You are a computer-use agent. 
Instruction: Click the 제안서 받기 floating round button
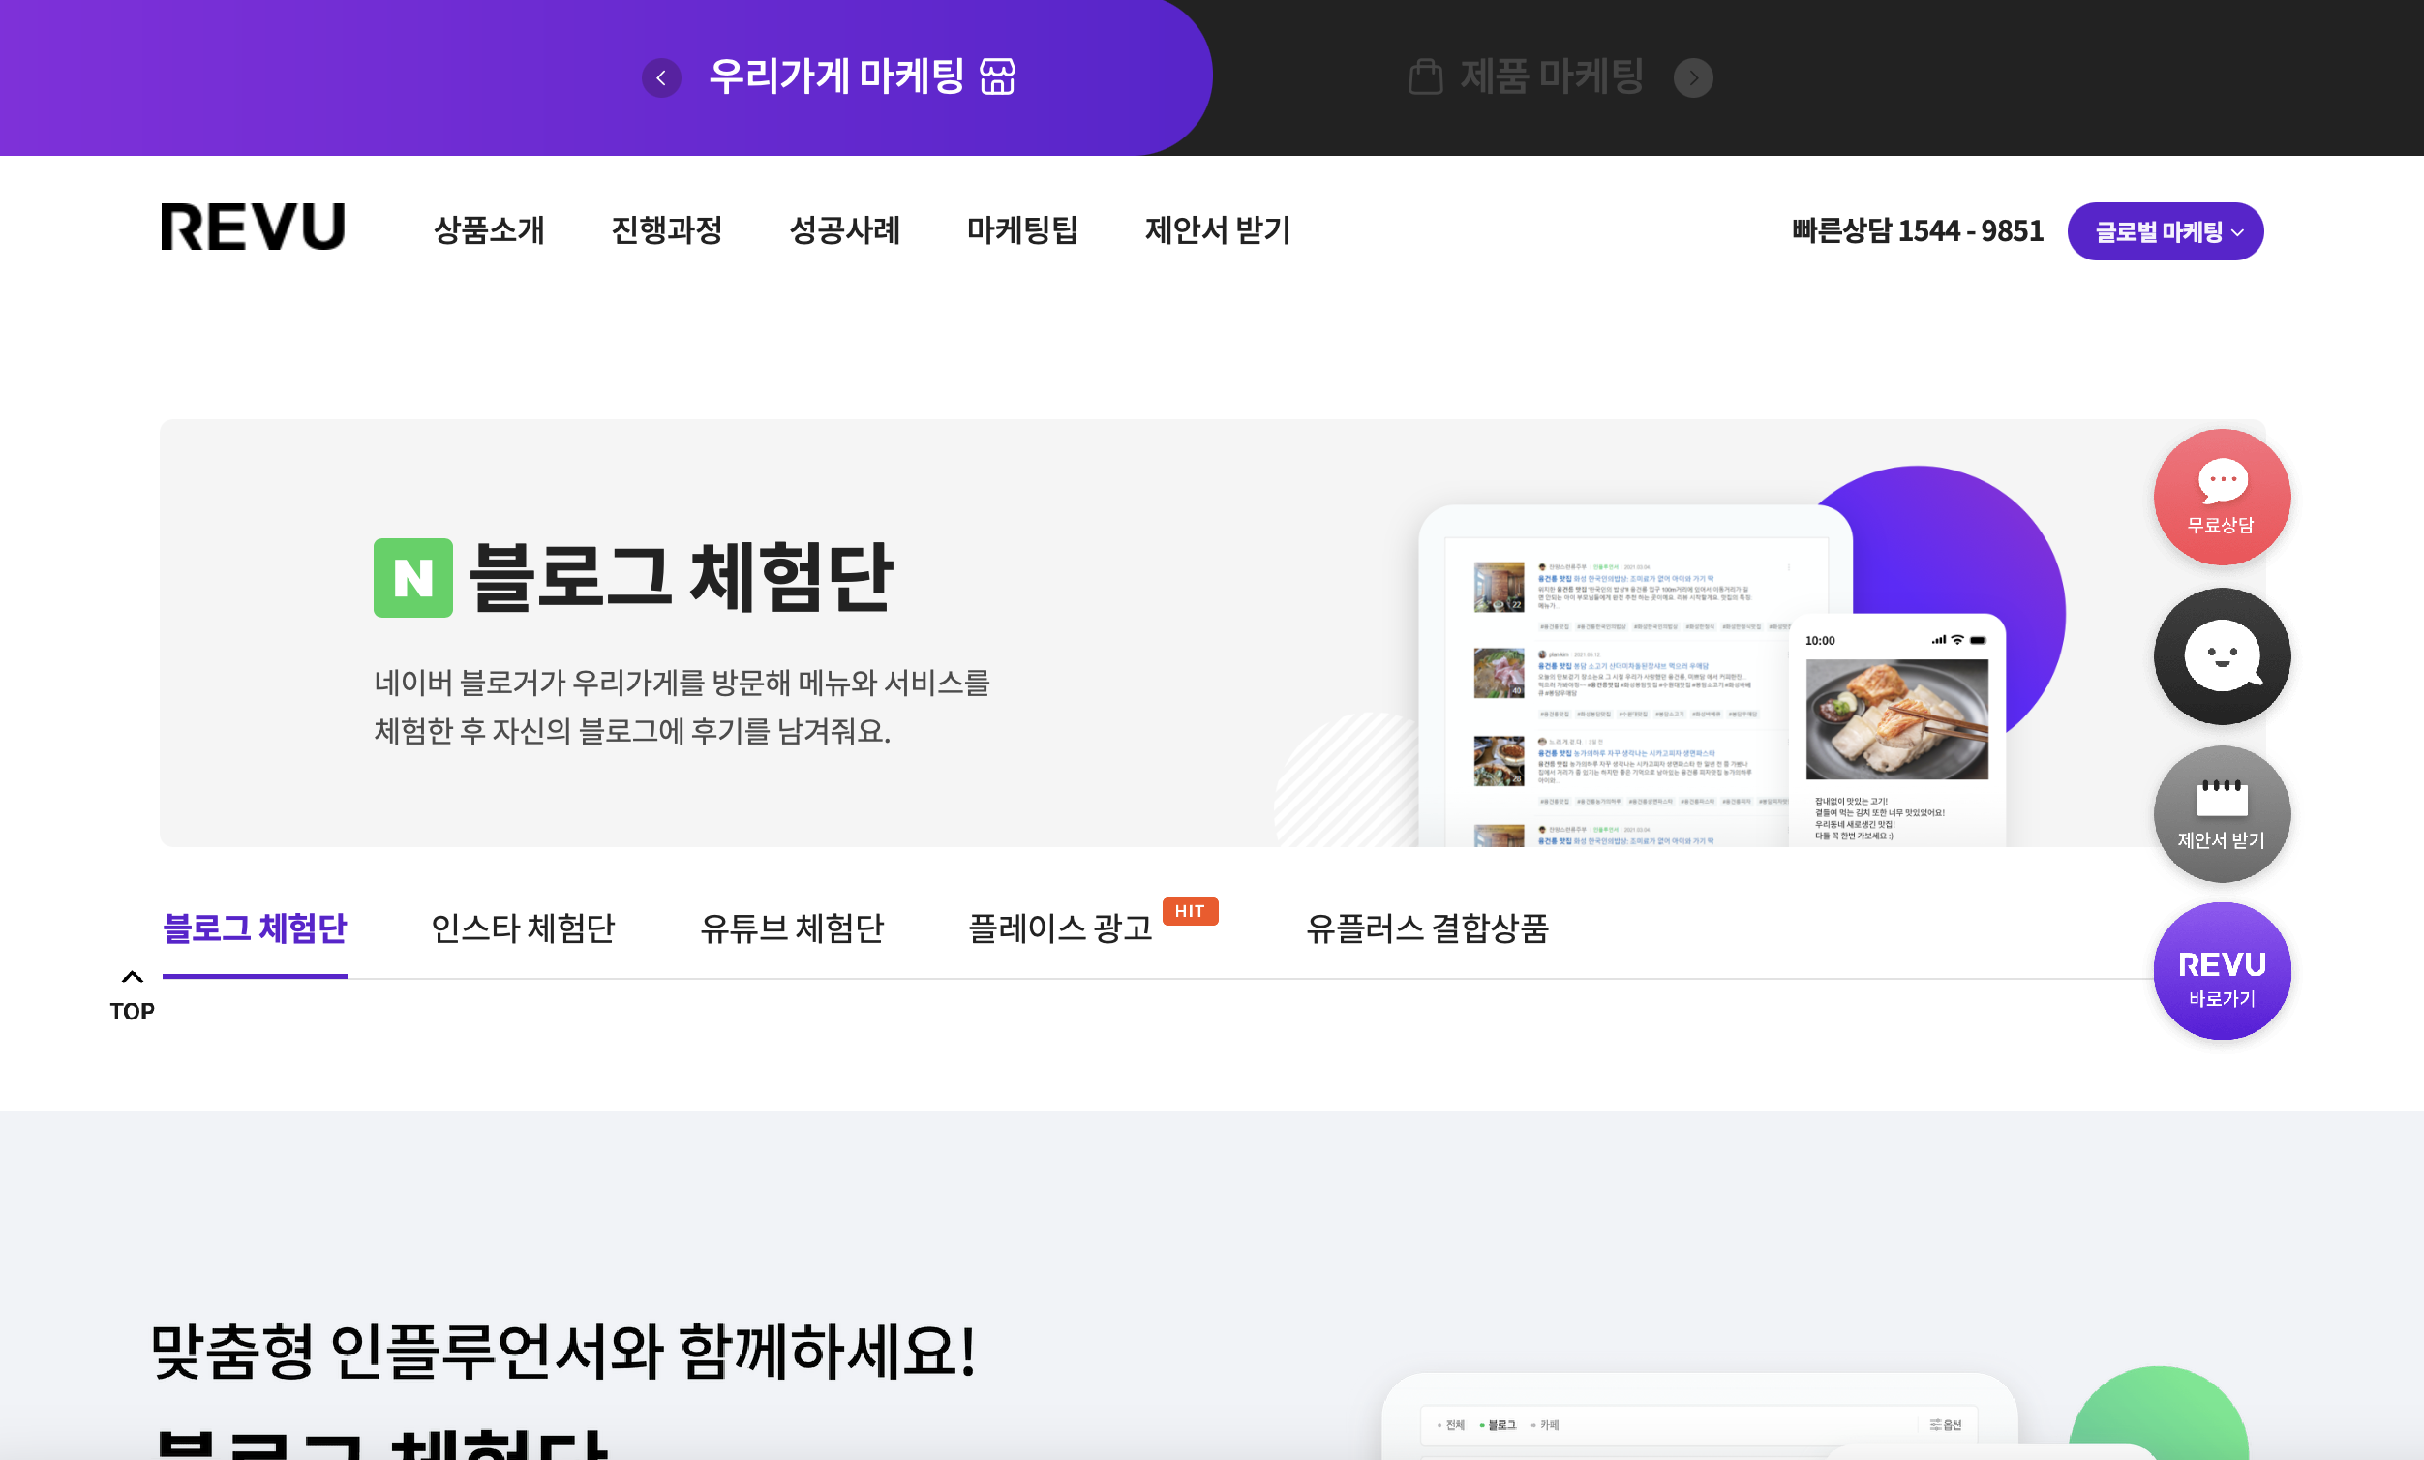coord(2222,813)
